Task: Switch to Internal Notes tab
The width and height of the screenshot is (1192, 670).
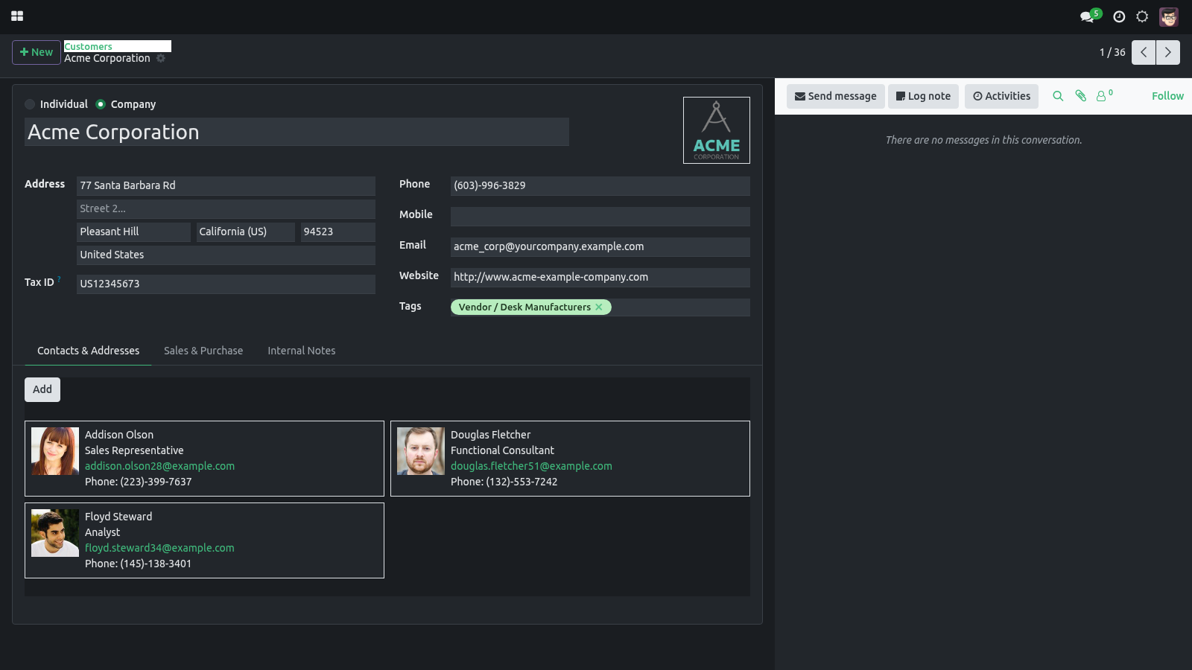Action: click(302, 351)
